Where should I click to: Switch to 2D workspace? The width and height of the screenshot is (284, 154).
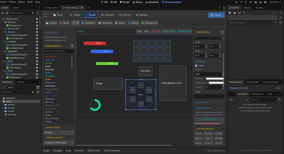coord(104,2)
